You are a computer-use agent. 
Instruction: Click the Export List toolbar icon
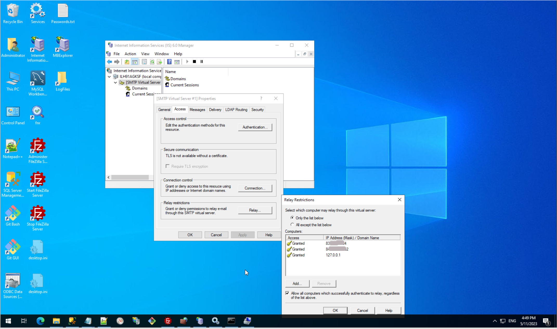(159, 62)
